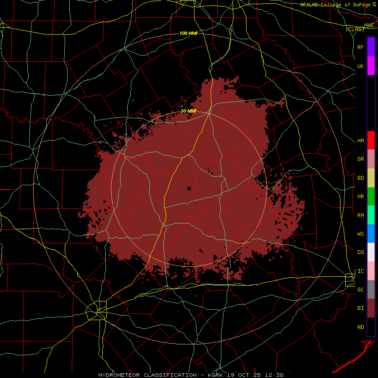Select the GC gray legend swatch
This screenshot has width=378, height=378.
(371, 289)
